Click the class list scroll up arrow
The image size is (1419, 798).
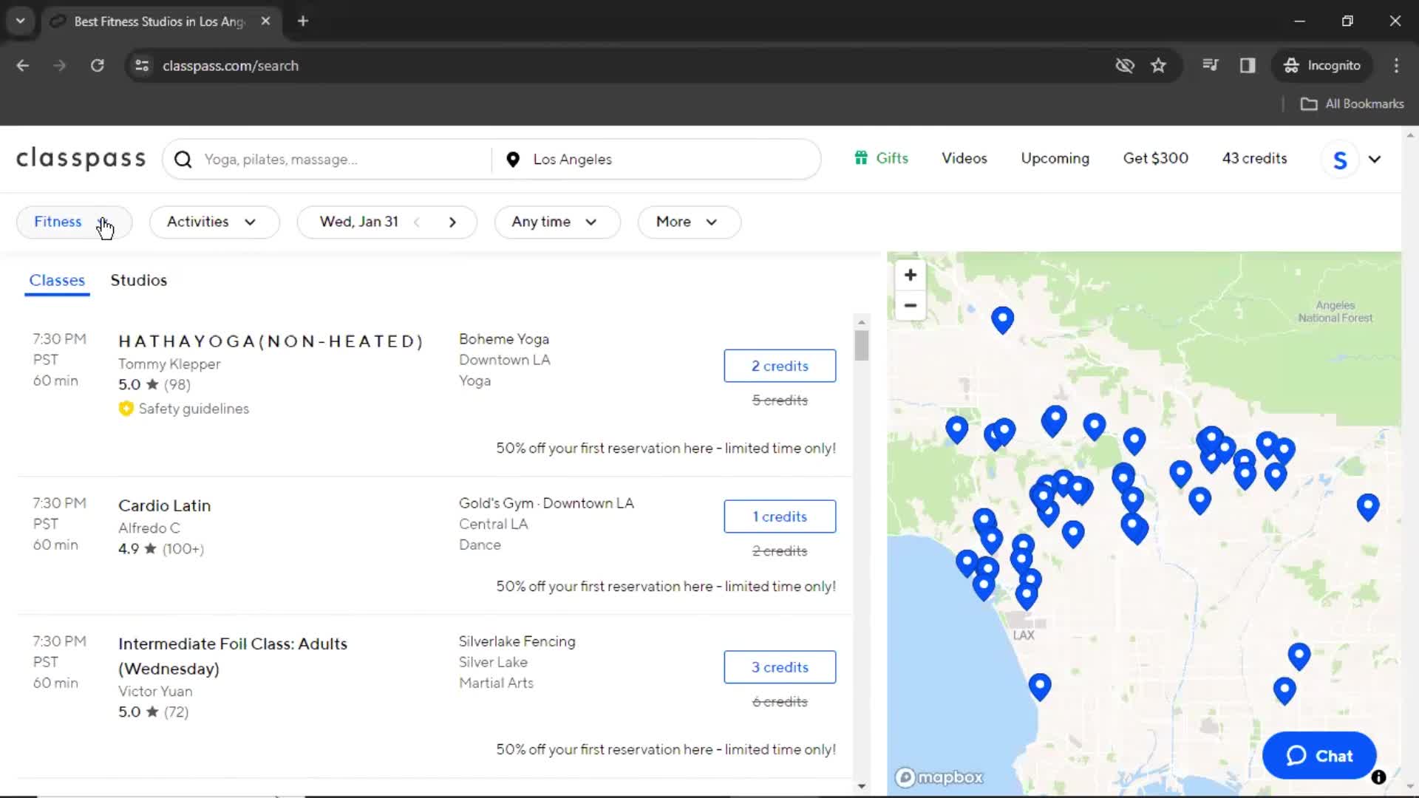862,322
